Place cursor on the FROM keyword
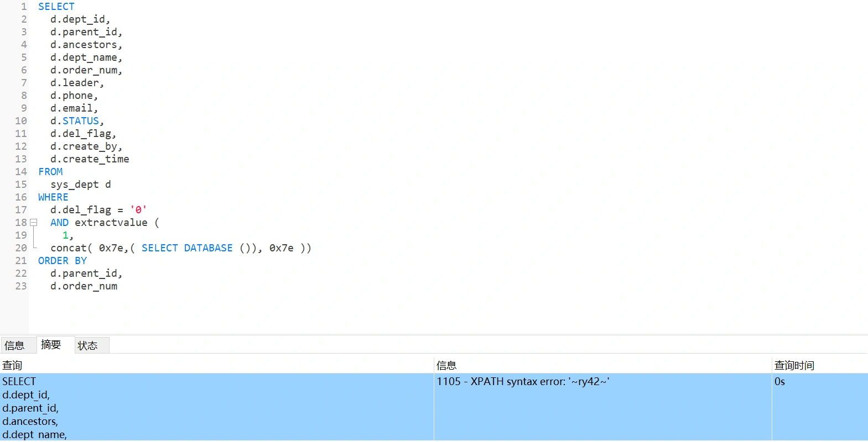868x442 pixels. (50, 172)
